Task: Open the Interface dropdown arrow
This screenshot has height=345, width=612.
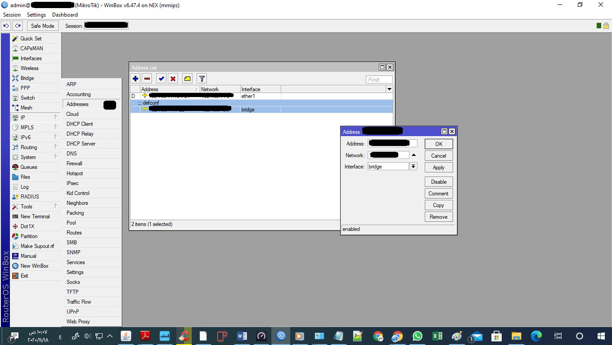Action: click(x=414, y=167)
